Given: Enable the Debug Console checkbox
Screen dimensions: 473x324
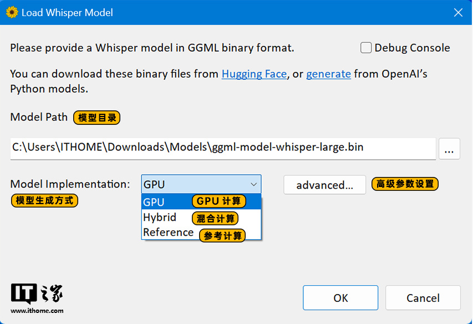Looking at the screenshot, I should (366, 48).
